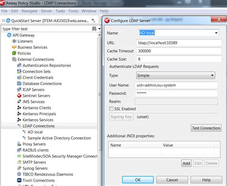Click the Cancel button
The height and width of the screenshot is (186, 227).
(172, 180)
